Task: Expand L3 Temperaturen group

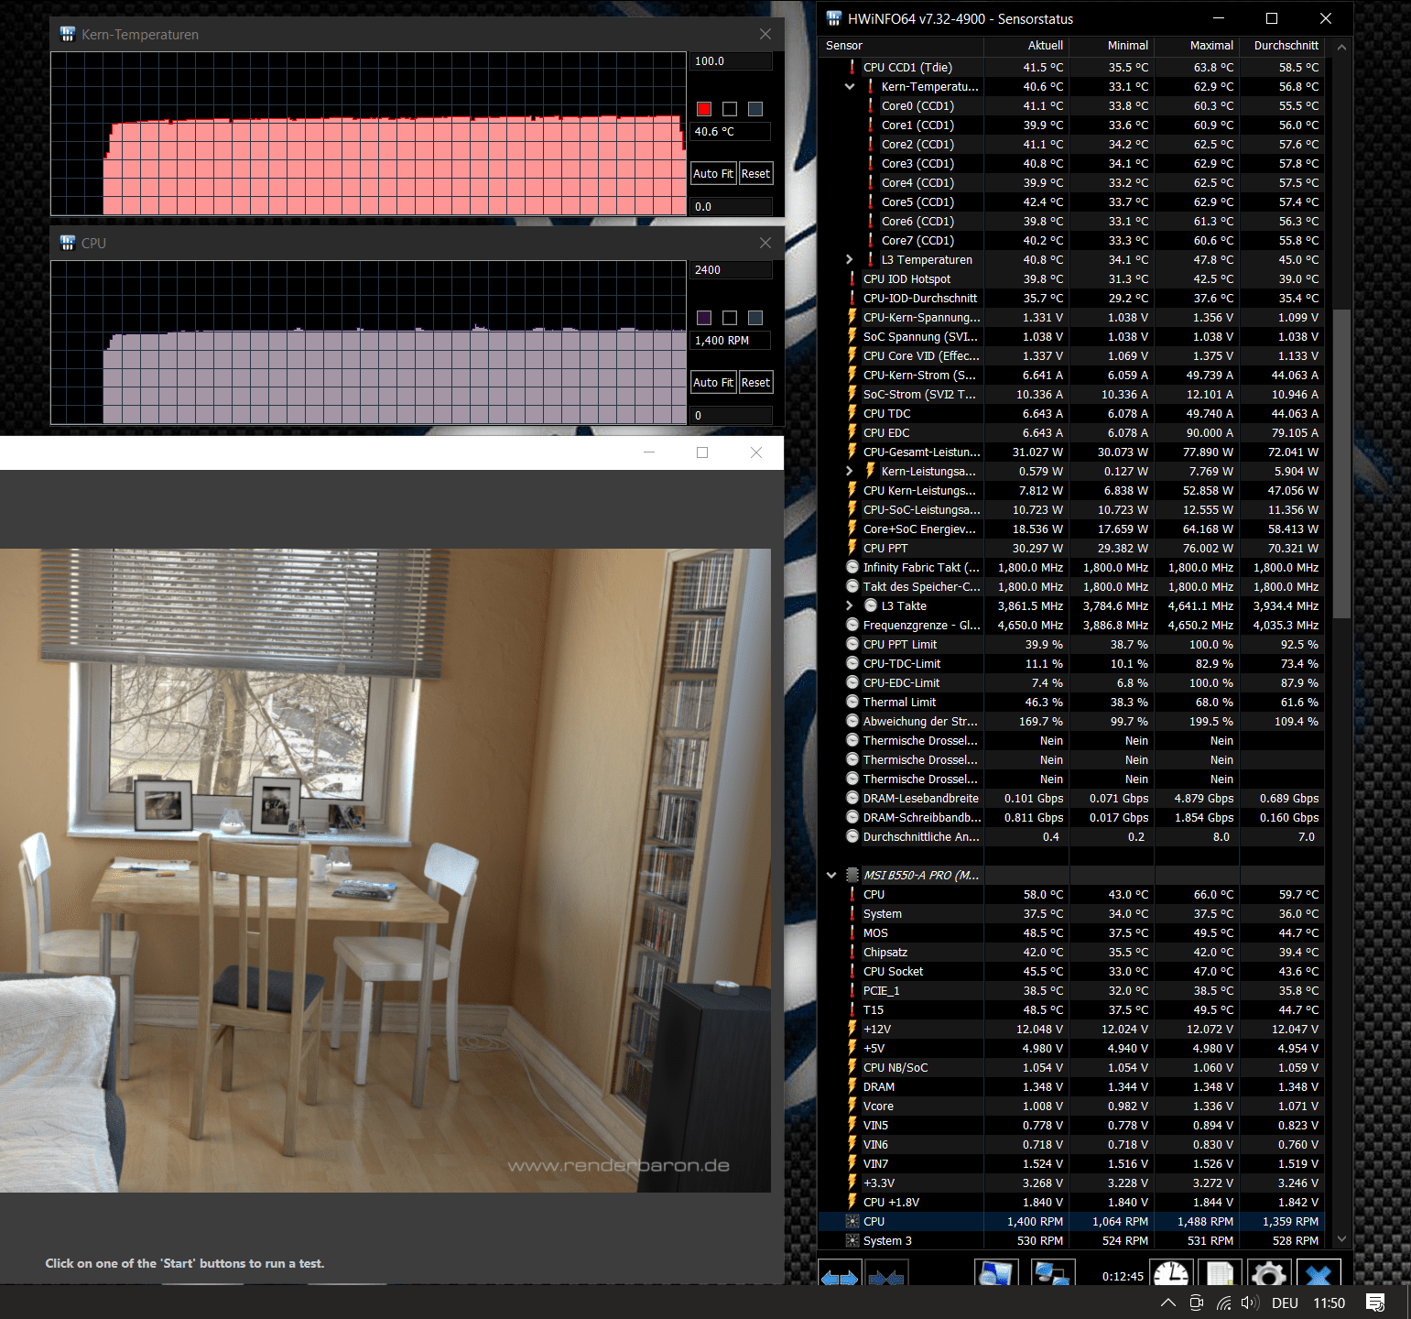Action: pos(849,259)
